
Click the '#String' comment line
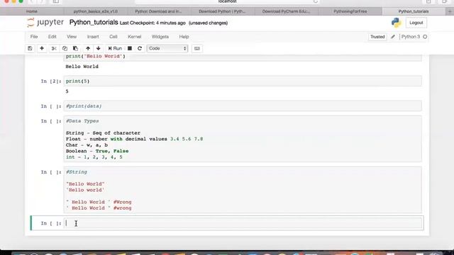pos(77,172)
